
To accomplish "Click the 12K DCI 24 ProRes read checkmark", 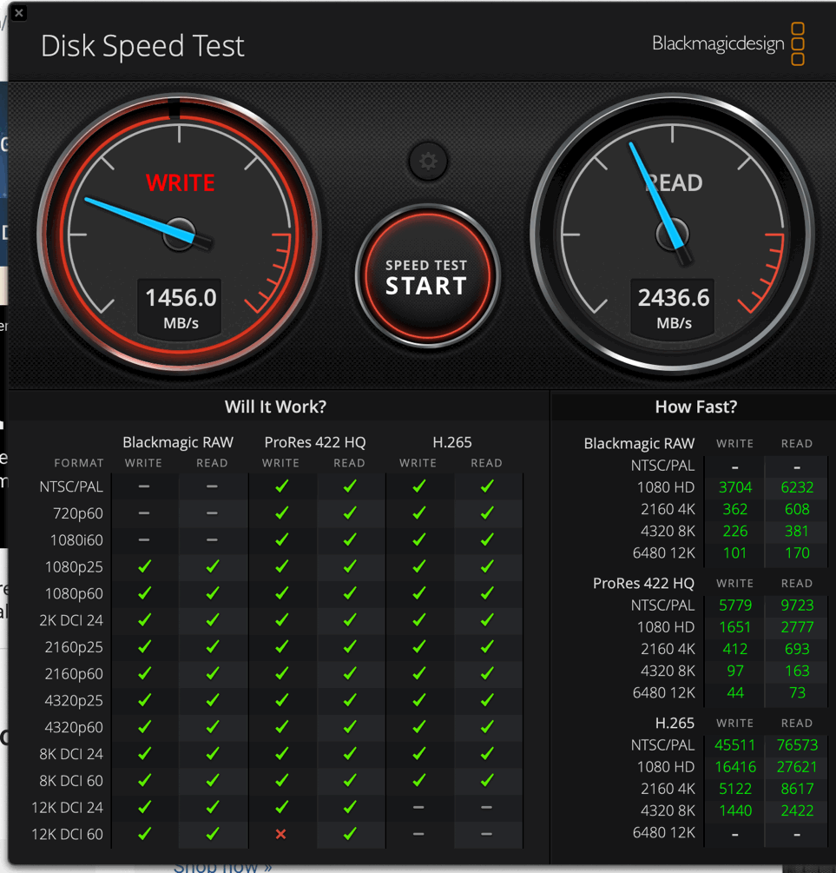I will click(x=350, y=807).
